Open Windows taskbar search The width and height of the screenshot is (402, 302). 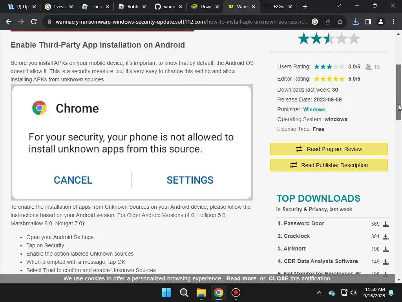coord(184,293)
